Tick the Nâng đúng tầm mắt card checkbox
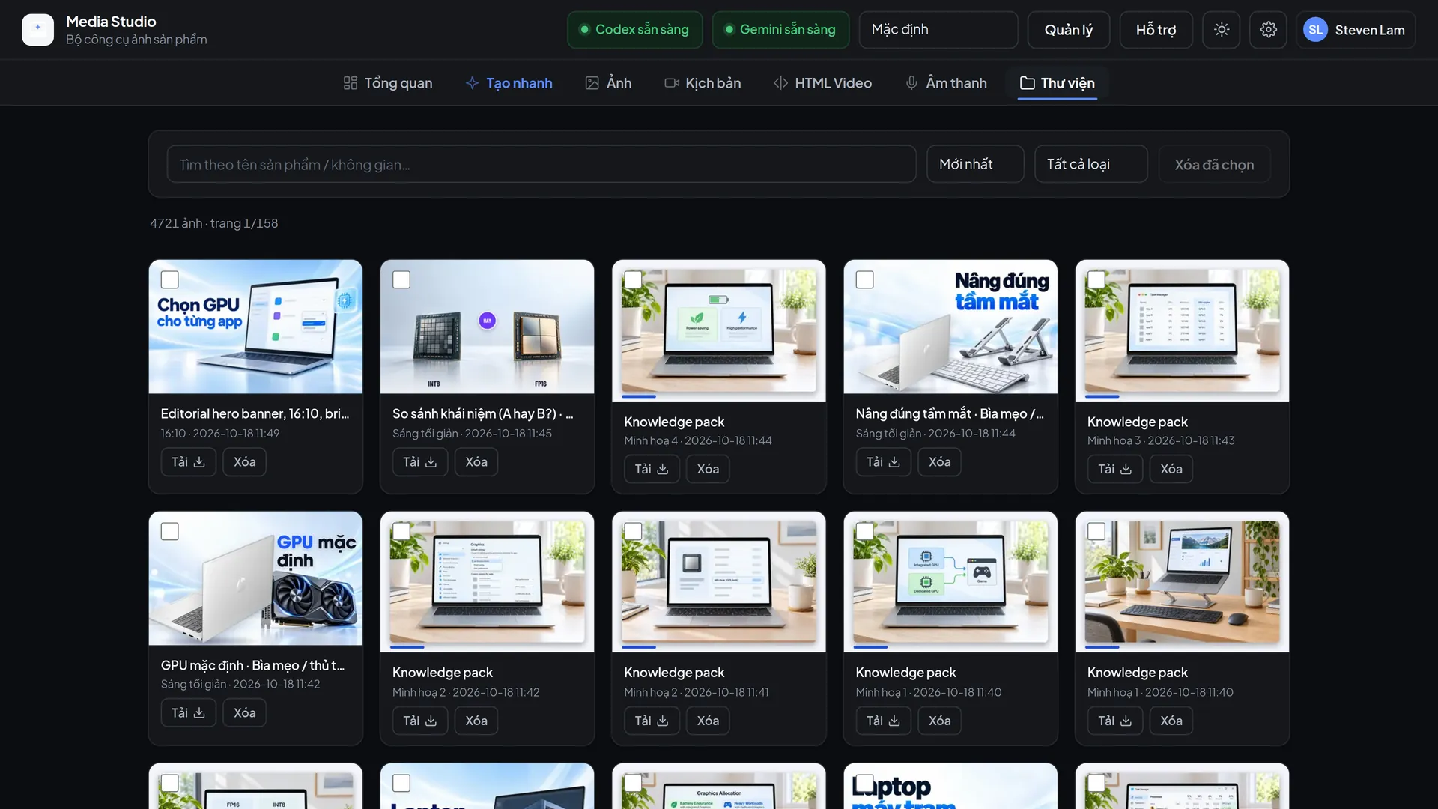Viewport: 1438px width, 809px height. pyautogui.click(x=864, y=280)
